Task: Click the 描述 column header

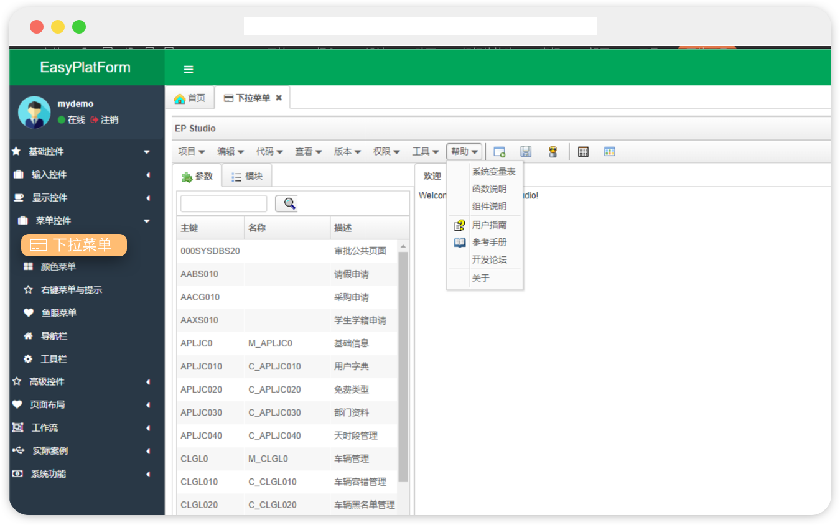Action: [x=370, y=228]
